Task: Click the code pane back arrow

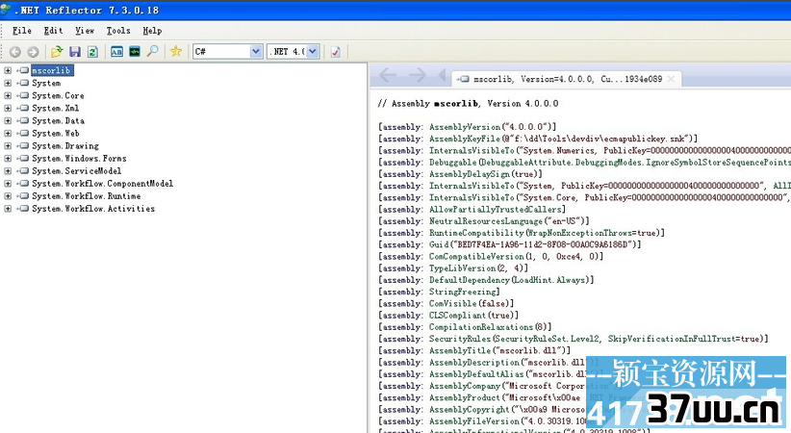Action: [388, 76]
